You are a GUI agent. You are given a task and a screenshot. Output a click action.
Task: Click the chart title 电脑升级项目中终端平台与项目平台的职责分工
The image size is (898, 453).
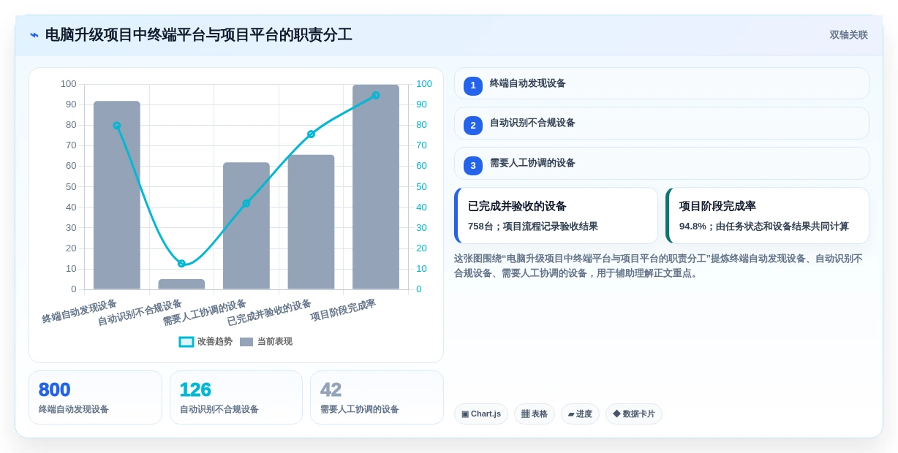click(199, 35)
